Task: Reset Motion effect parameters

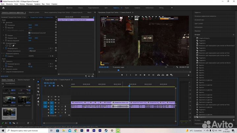Action: [x=56, y=22]
